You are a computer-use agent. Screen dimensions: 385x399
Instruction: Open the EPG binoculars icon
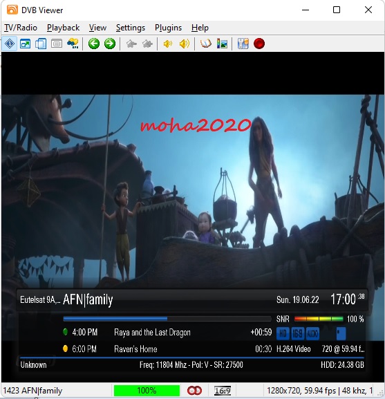tap(73, 44)
